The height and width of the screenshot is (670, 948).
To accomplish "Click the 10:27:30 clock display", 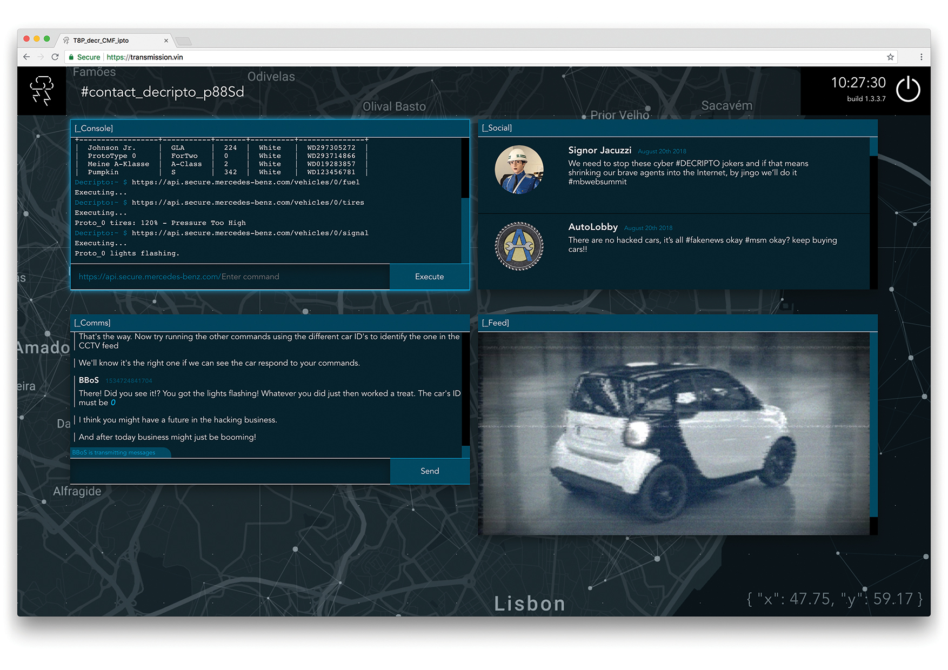I will [858, 83].
